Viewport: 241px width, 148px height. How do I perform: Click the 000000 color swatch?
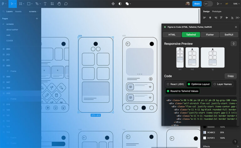point(205,127)
